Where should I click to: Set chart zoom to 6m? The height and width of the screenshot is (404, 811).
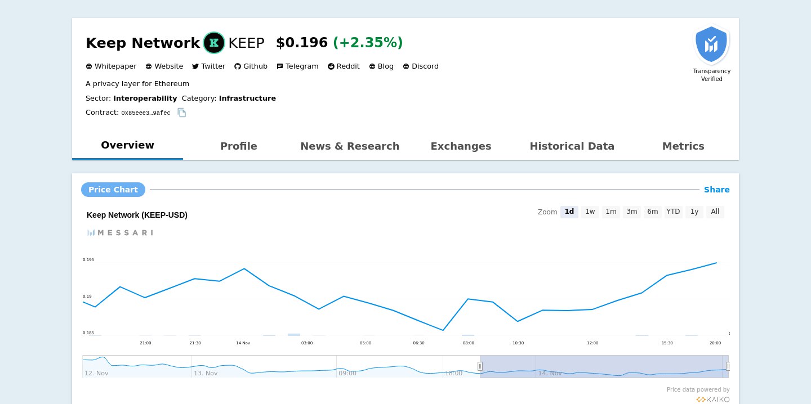[x=653, y=212]
